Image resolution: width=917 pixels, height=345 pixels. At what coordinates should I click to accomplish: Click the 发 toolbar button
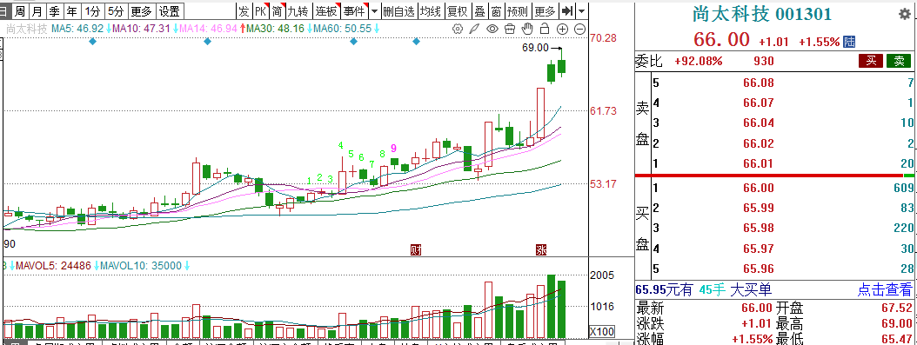[244, 10]
